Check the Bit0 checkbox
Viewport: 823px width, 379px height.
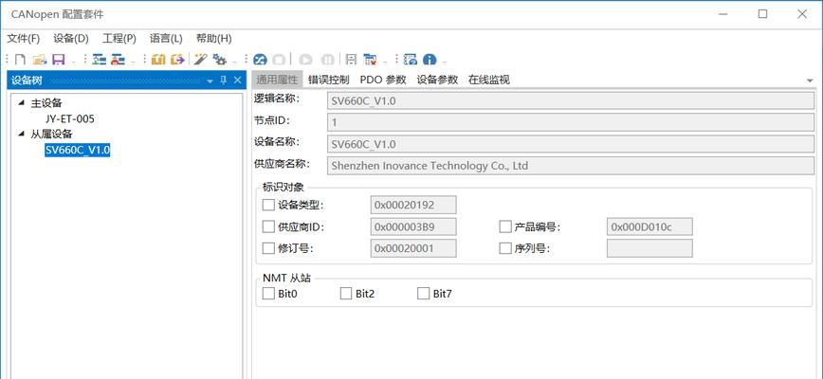pyautogui.click(x=268, y=294)
